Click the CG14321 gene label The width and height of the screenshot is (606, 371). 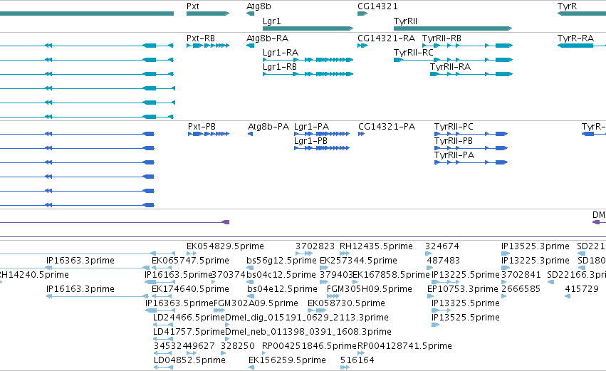pos(377,6)
